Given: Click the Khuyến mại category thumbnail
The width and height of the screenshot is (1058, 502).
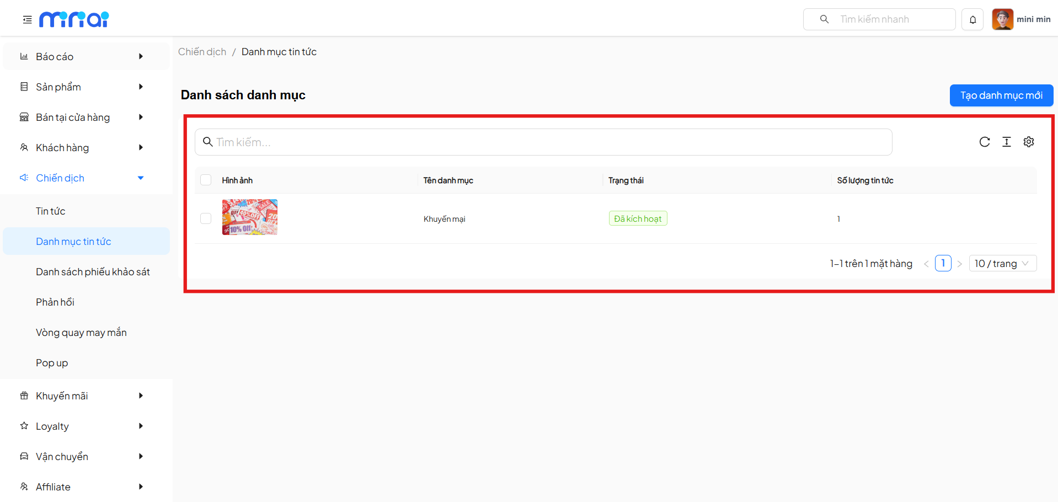Looking at the screenshot, I should pyautogui.click(x=250, y=217).
